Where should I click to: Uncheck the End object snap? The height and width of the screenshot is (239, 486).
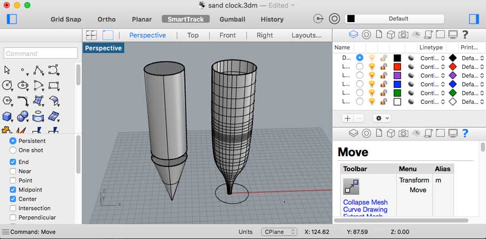tap(13, 162)
